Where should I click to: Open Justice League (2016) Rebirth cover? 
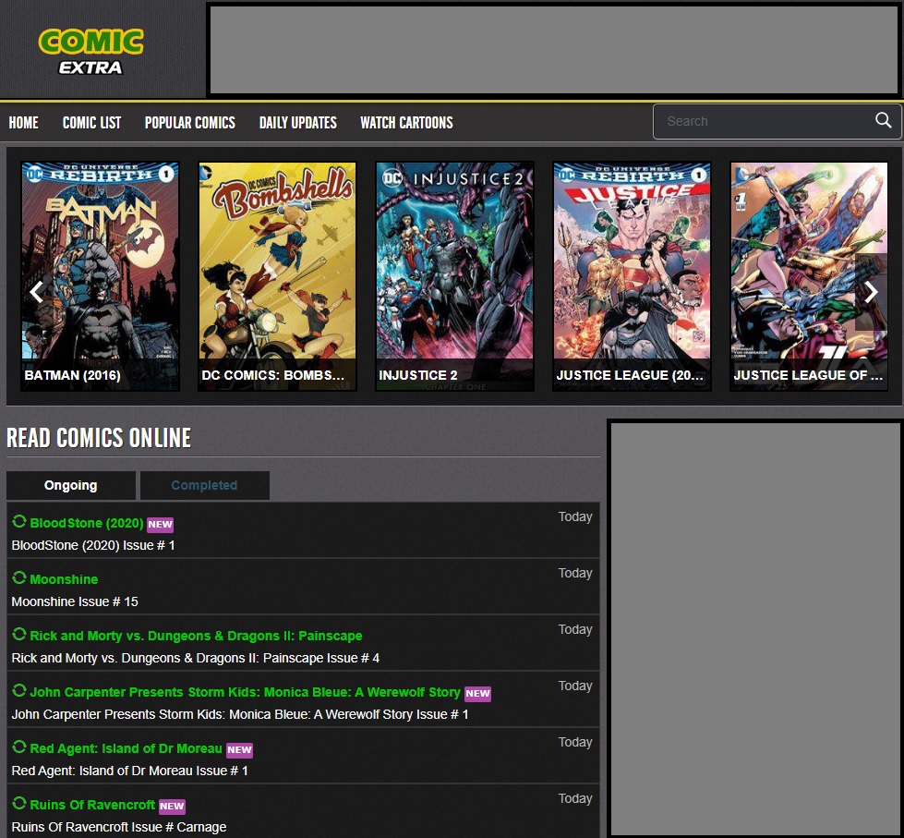coord(632,276)
